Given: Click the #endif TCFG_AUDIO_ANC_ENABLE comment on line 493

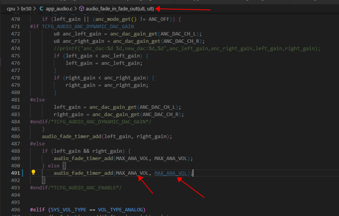Looking at the screenshot, I should pos(76,188).
